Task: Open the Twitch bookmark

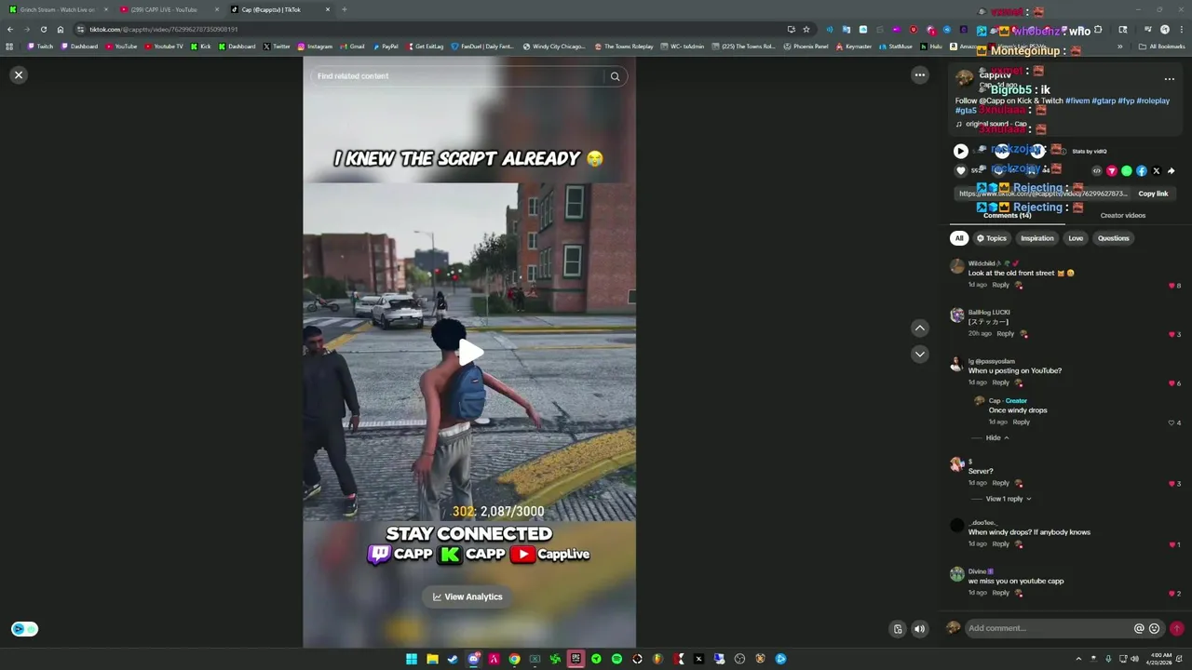Action: click(x=40, y=47)
